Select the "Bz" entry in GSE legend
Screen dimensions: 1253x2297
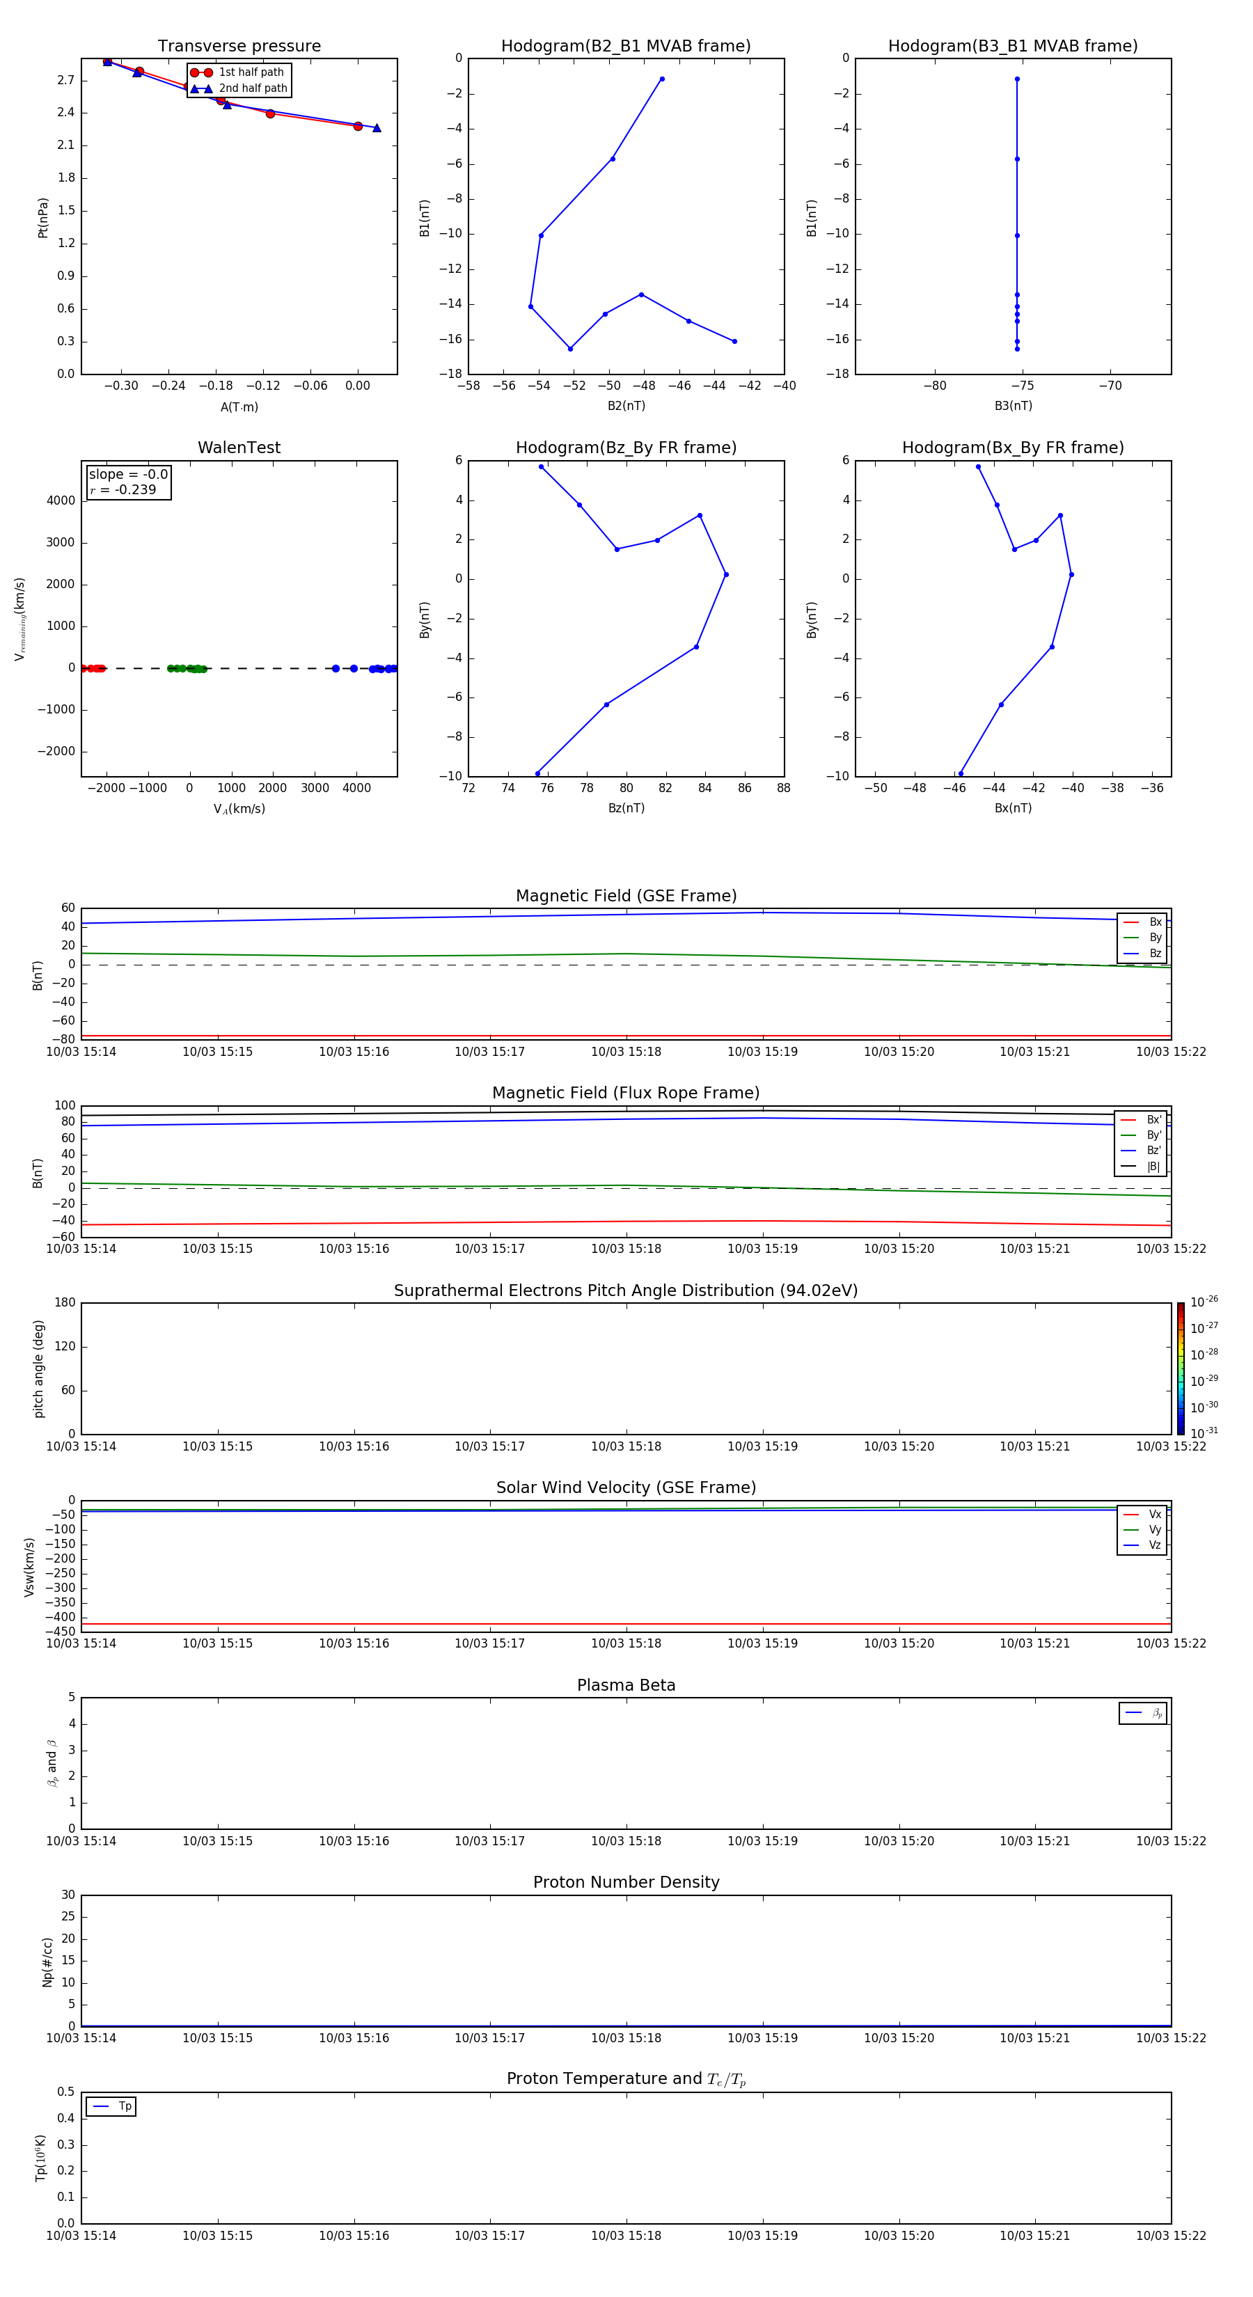1142,953
